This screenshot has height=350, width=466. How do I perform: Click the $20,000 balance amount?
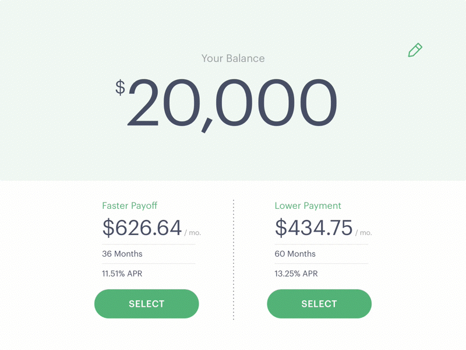pyautogui.click(x=233, y=103)
